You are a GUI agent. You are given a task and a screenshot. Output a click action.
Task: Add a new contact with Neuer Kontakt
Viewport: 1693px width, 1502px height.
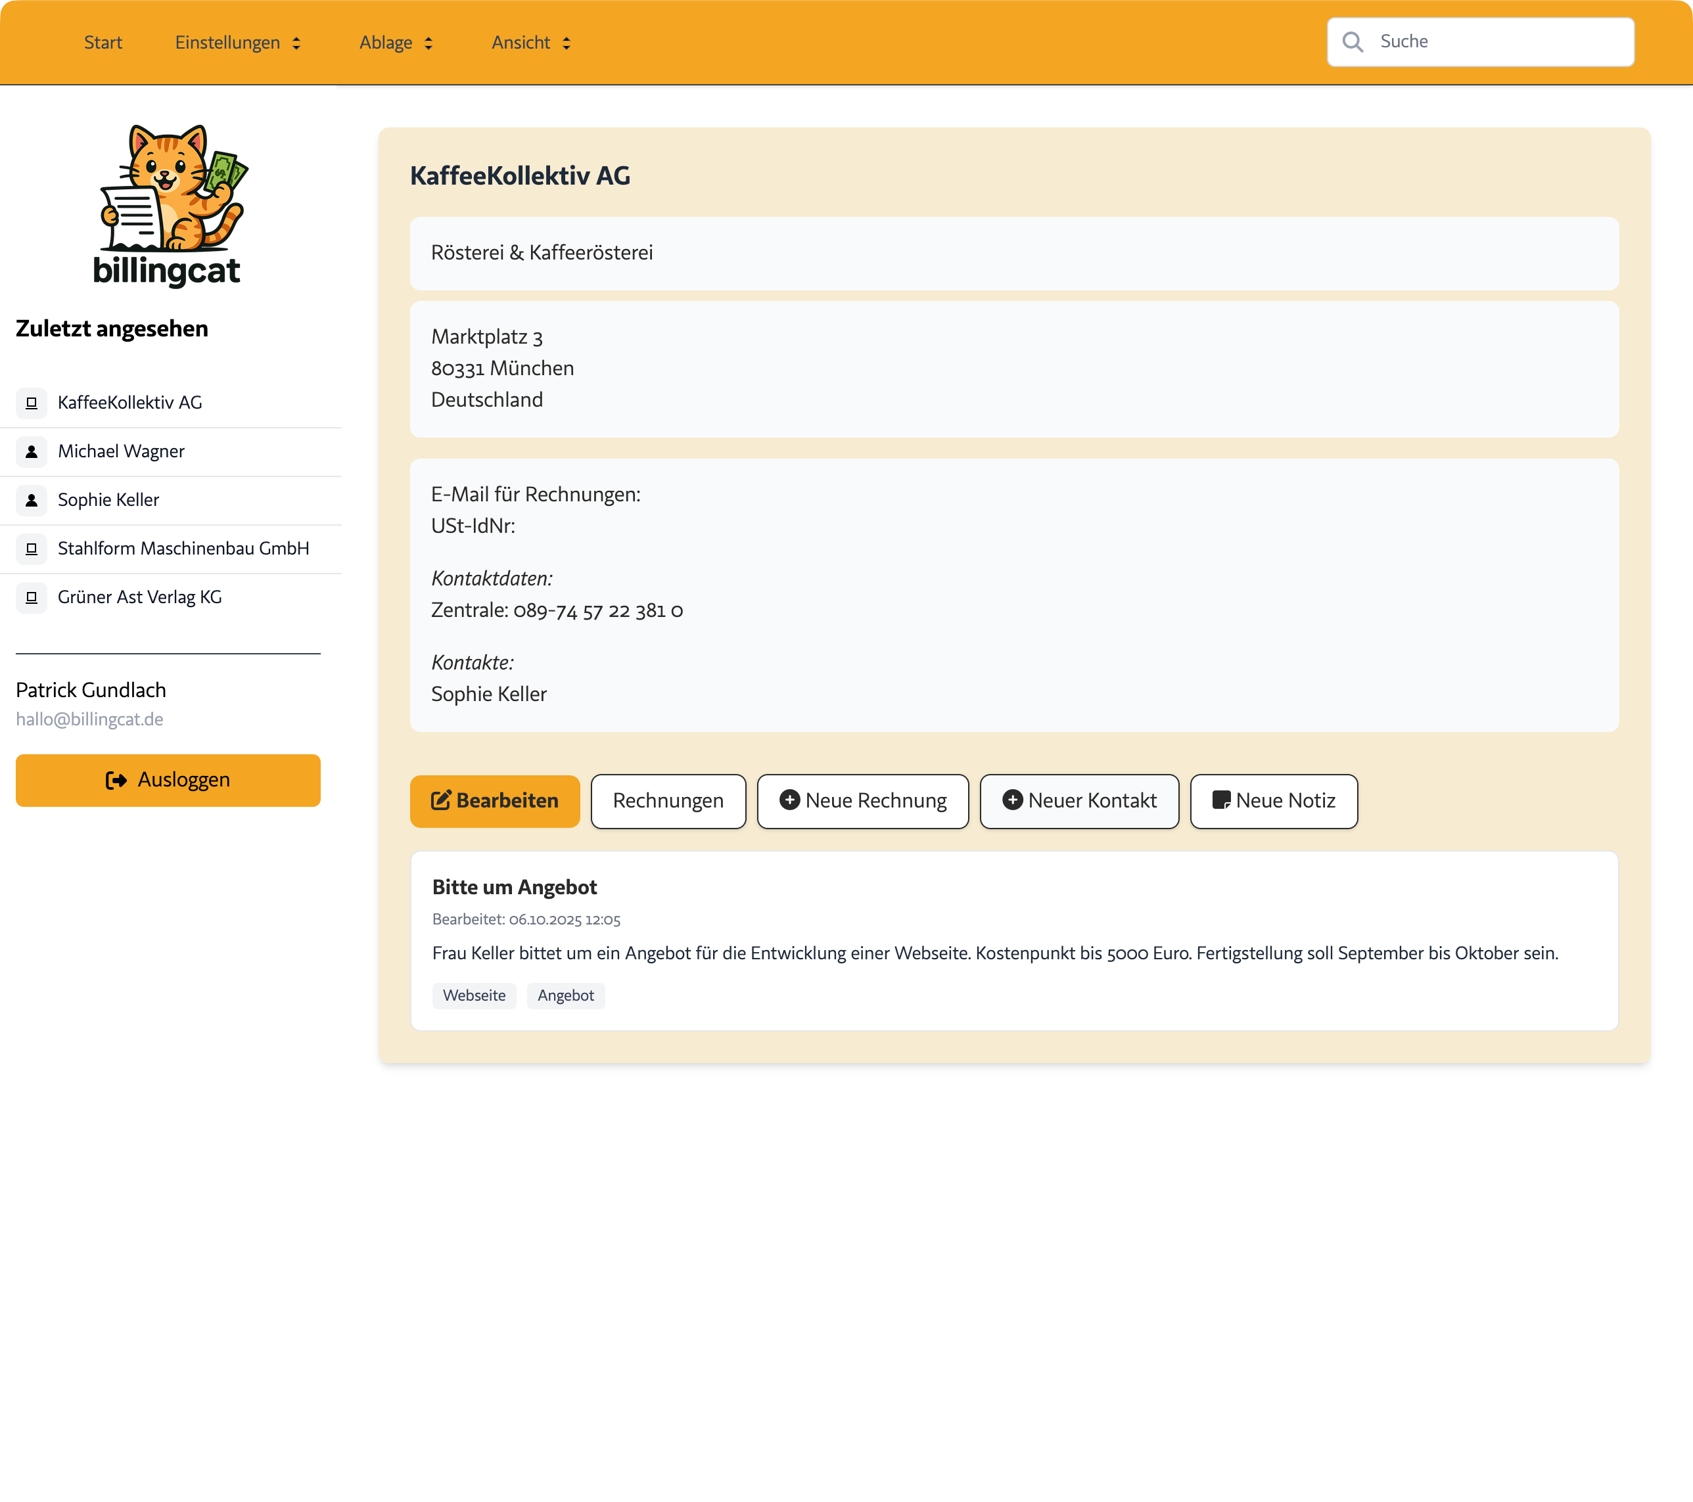[1078, 801]
